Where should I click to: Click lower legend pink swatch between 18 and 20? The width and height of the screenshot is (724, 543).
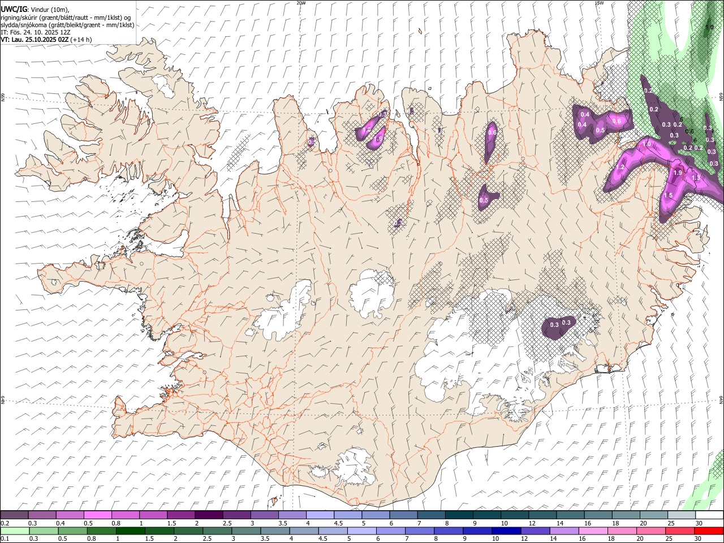pyautogui.click(x=622, y=531)
